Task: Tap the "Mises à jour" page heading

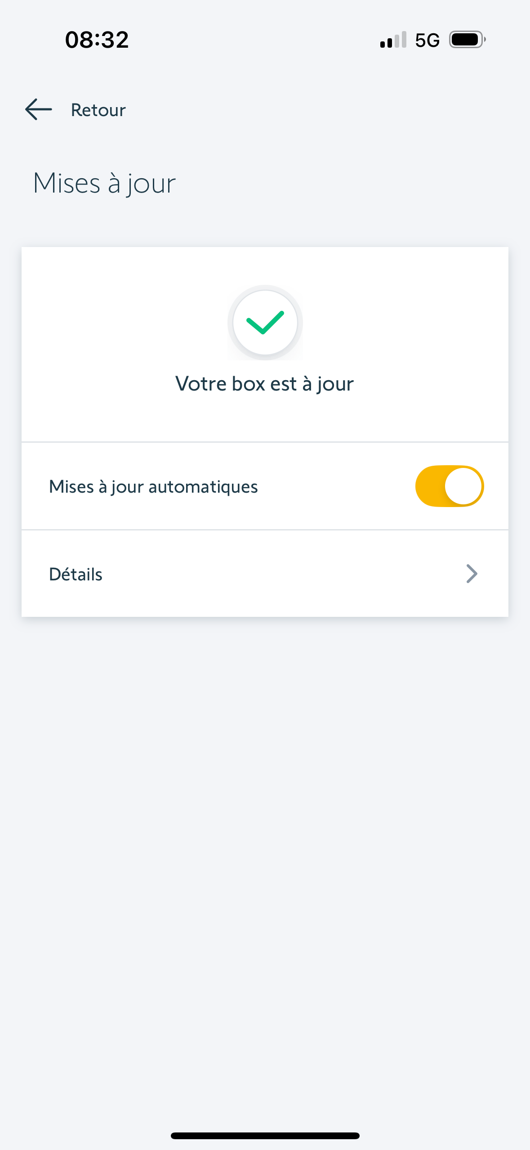Action: pyautogui.click(x=104, y=184)
